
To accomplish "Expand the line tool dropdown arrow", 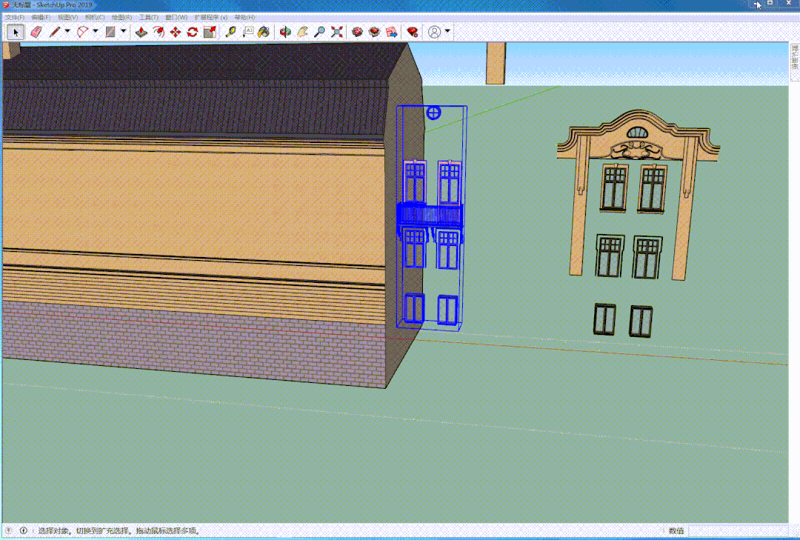I will [67, 32].
